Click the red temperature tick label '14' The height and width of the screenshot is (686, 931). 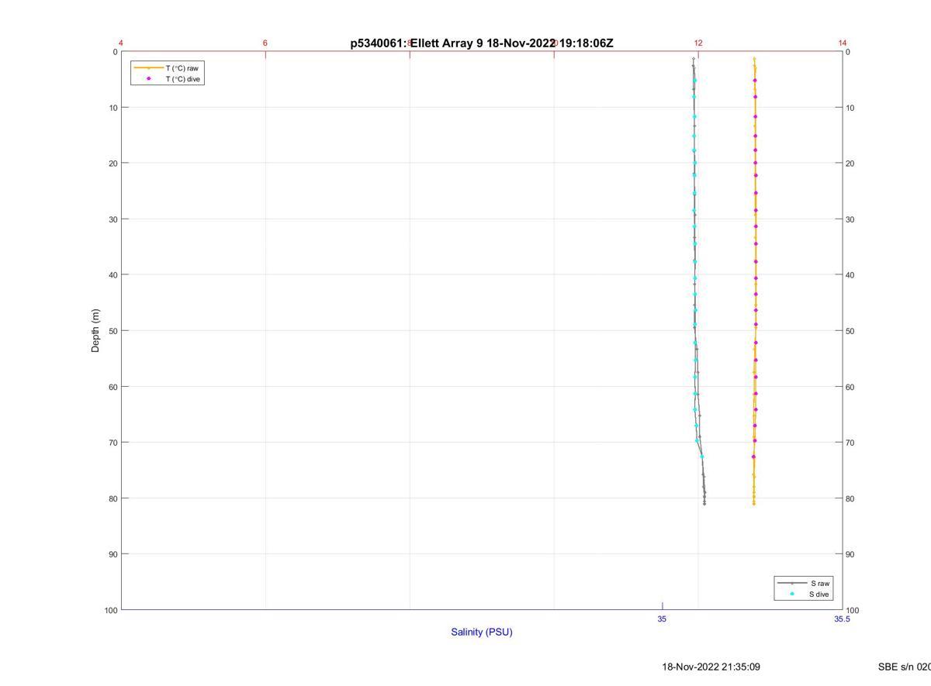pos(843,43)
